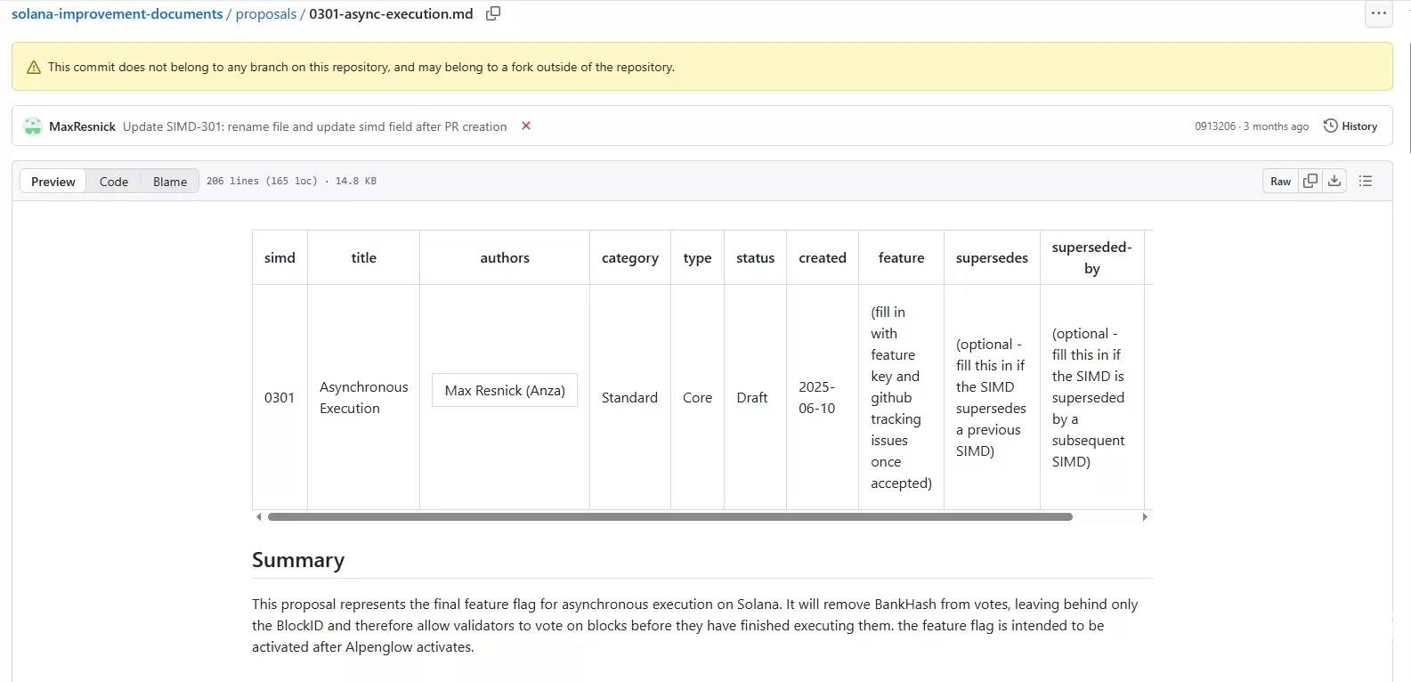Switch to the Code tab

pos(114,182)
